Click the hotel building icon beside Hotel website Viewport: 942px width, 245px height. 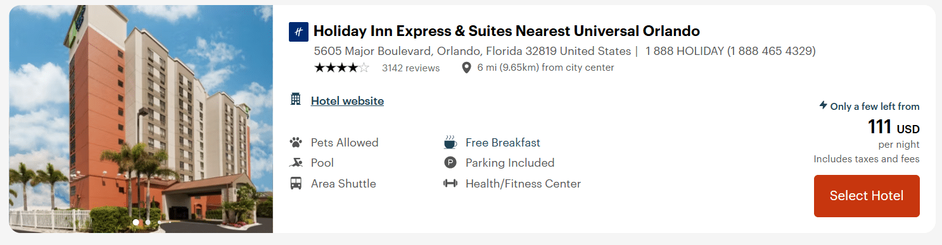coord(296,99)
